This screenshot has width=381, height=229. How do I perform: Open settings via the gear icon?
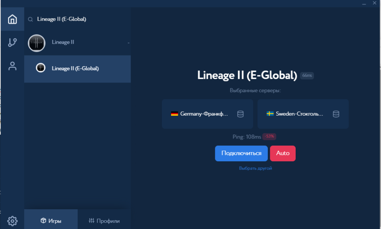[x=13, y=221]
